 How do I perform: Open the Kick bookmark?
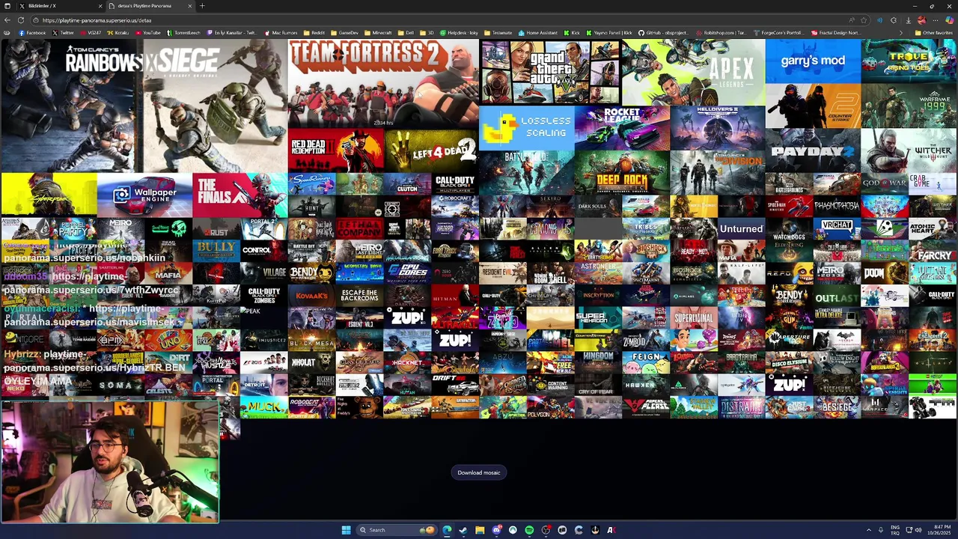coord(572,33)
